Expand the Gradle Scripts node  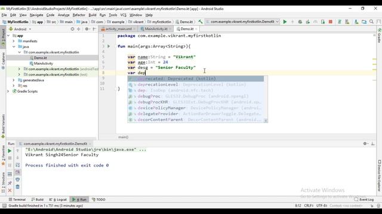pyautogui.click(x=8, y=92)
